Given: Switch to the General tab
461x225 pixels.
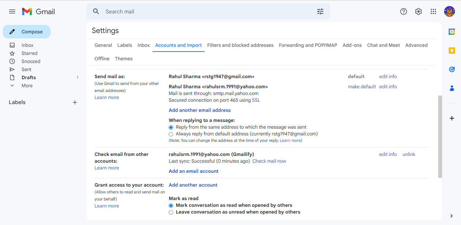Looking at the screenshot, I should 103,45.
